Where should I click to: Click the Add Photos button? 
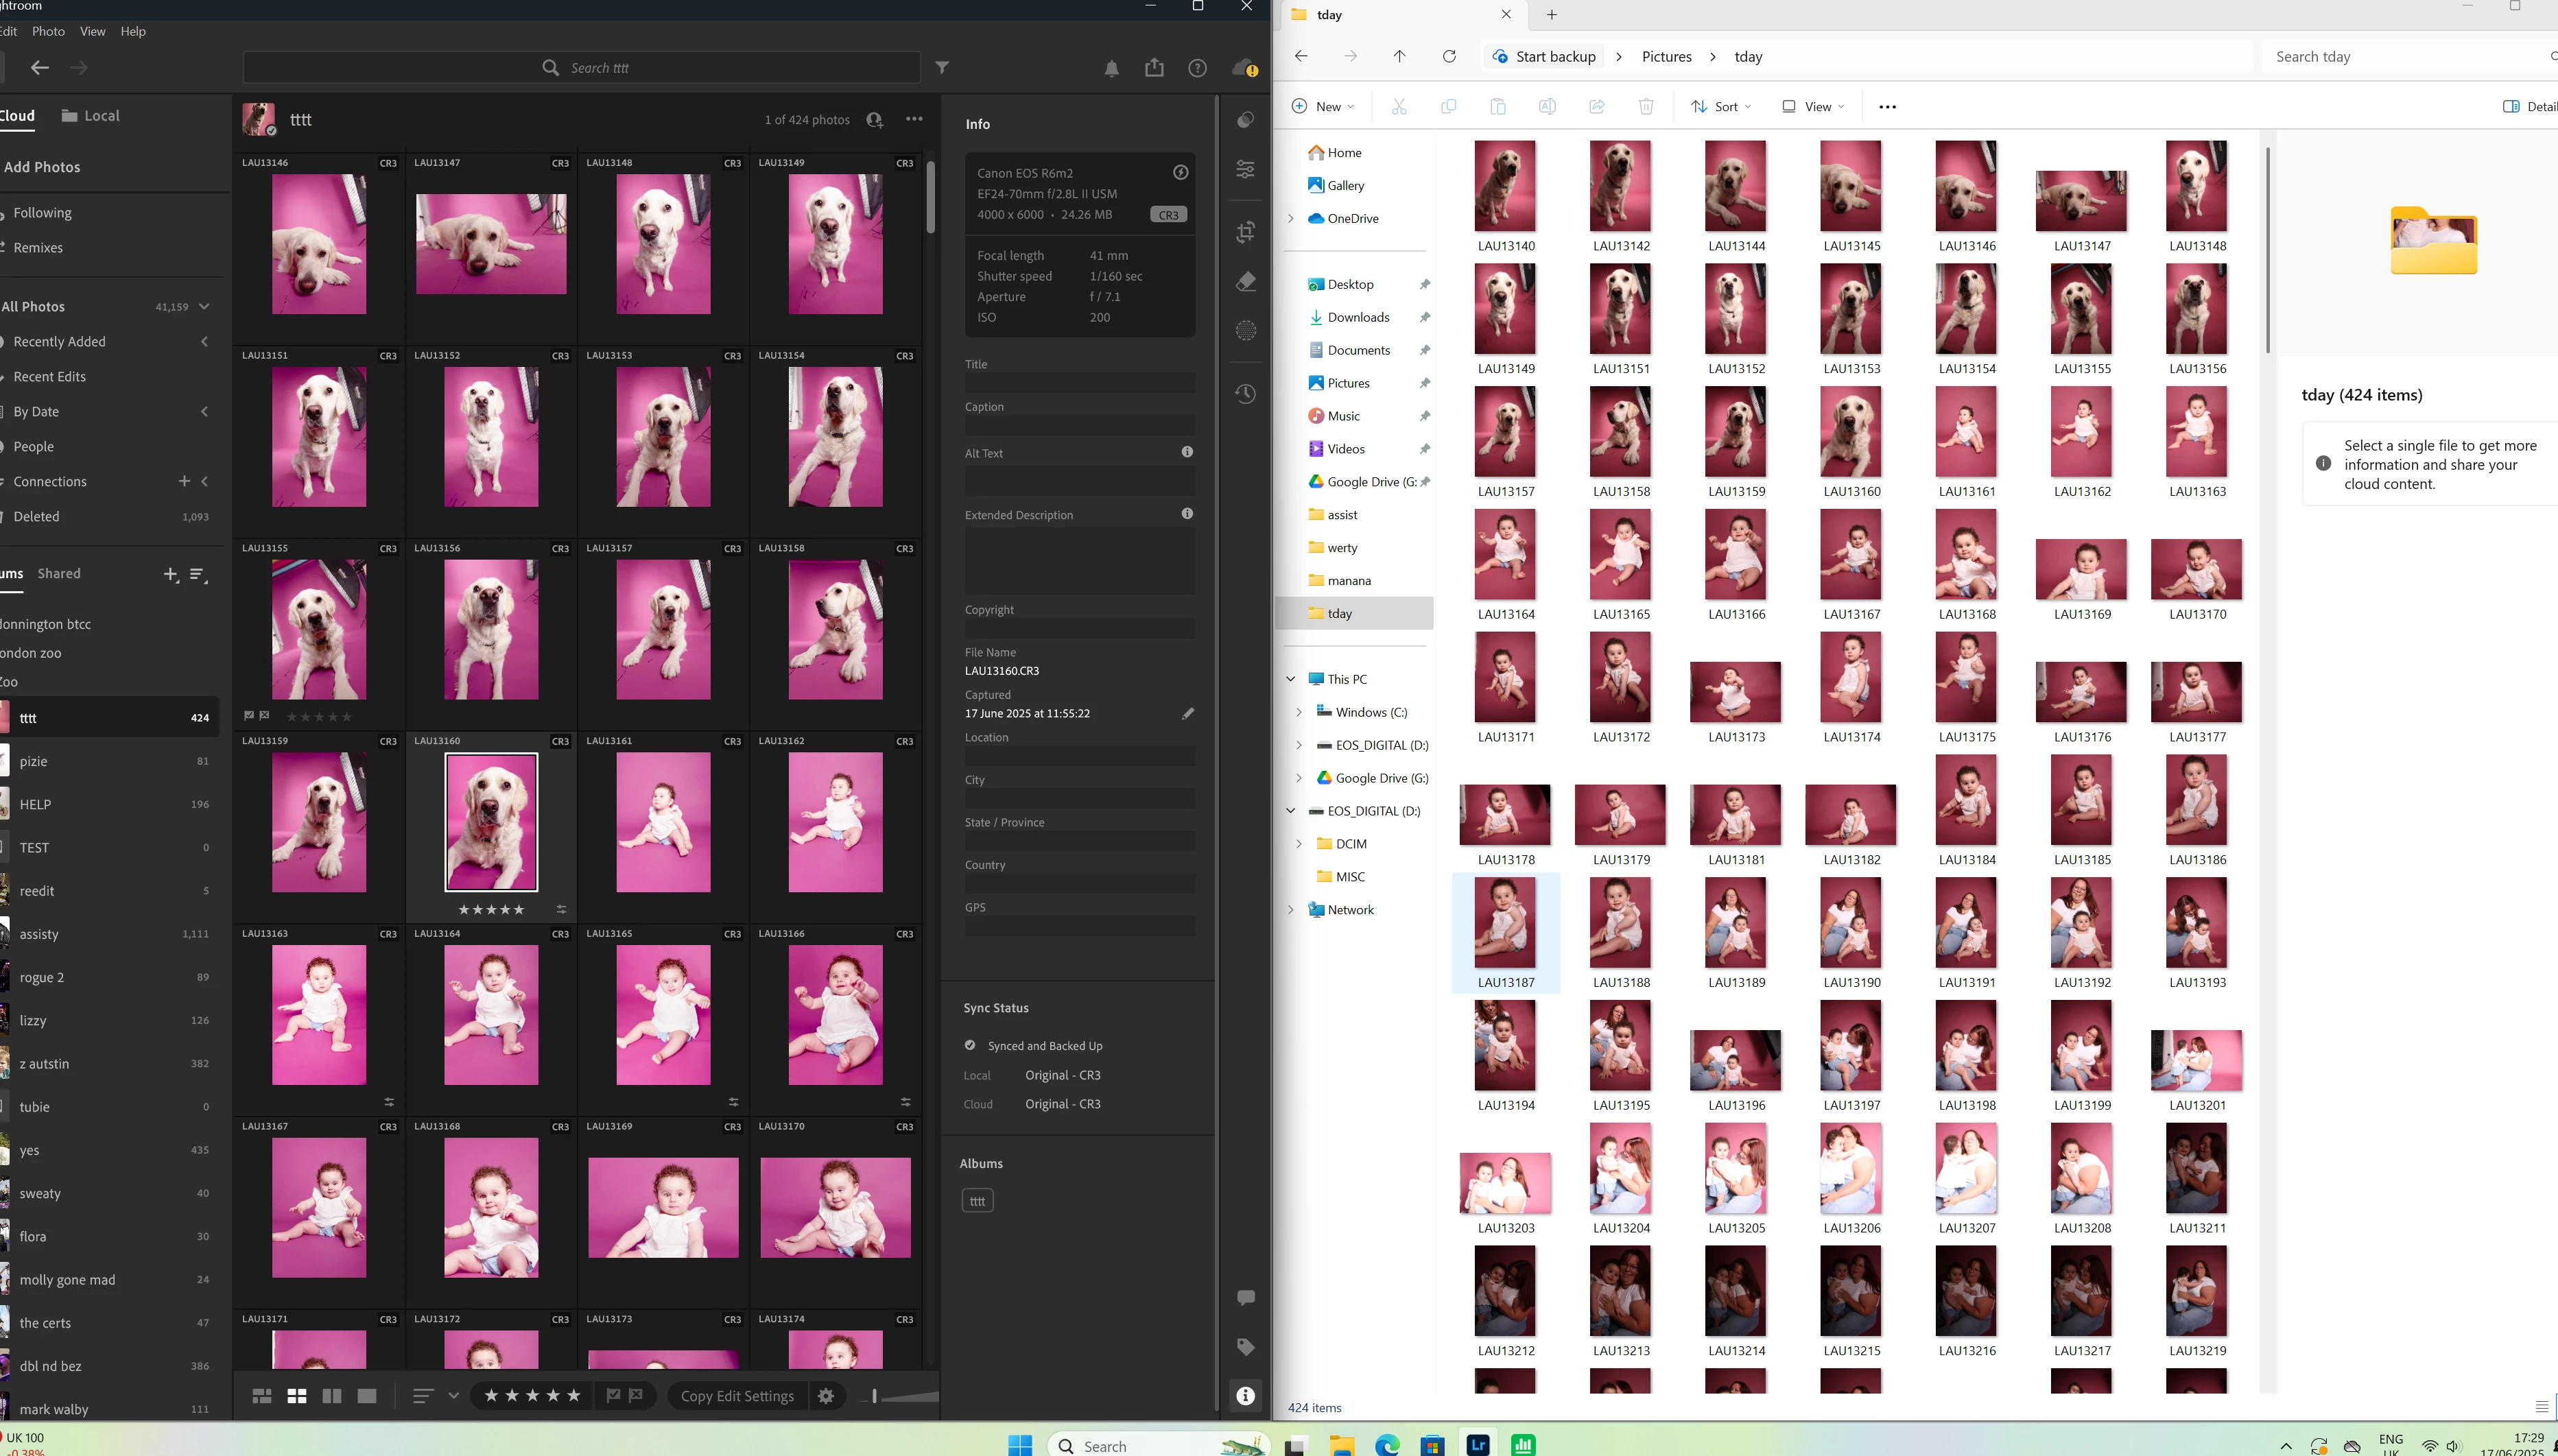[42, 167]
